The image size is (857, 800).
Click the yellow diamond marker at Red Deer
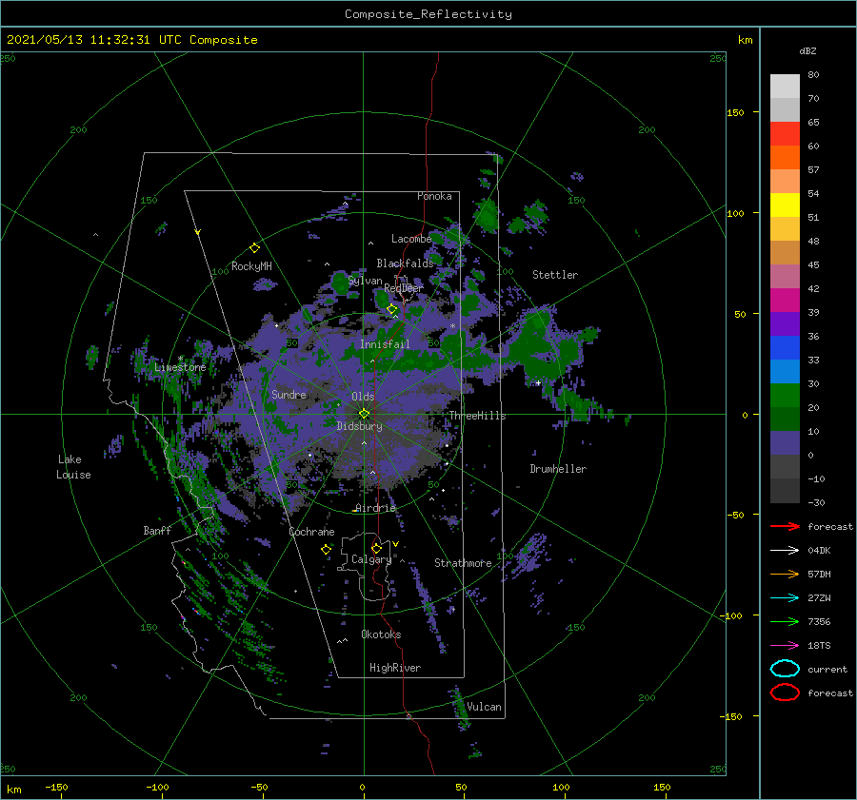point(391,309)
